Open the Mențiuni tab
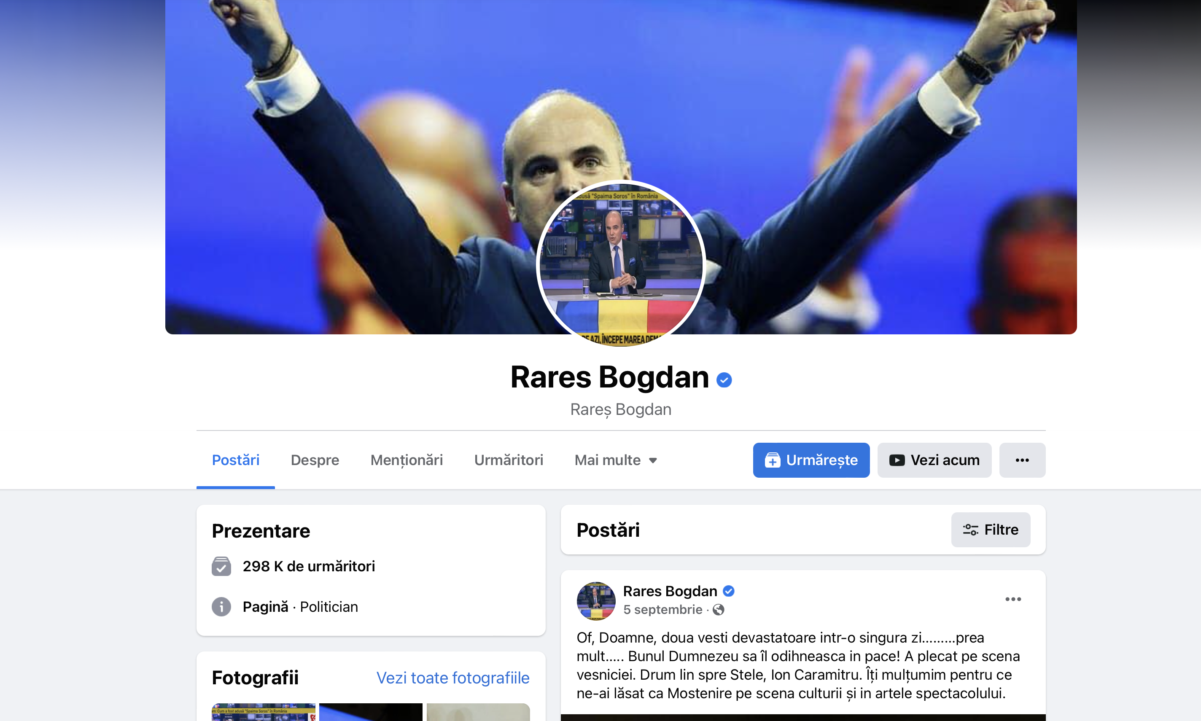 (407, 460)
